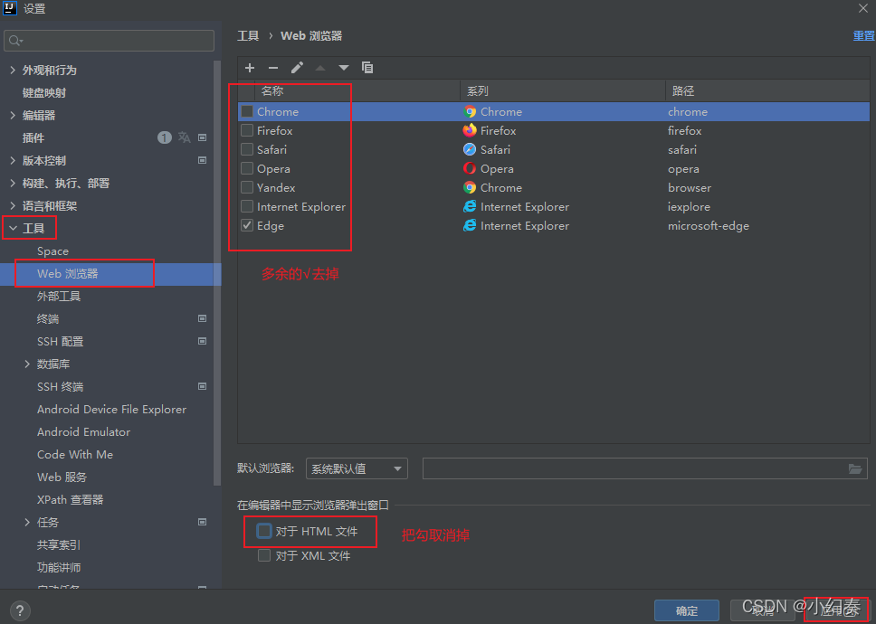This screenshot has height=624, width=876.
Task: Edit selected browser with pencil icon
Action: tap(297, 68)
